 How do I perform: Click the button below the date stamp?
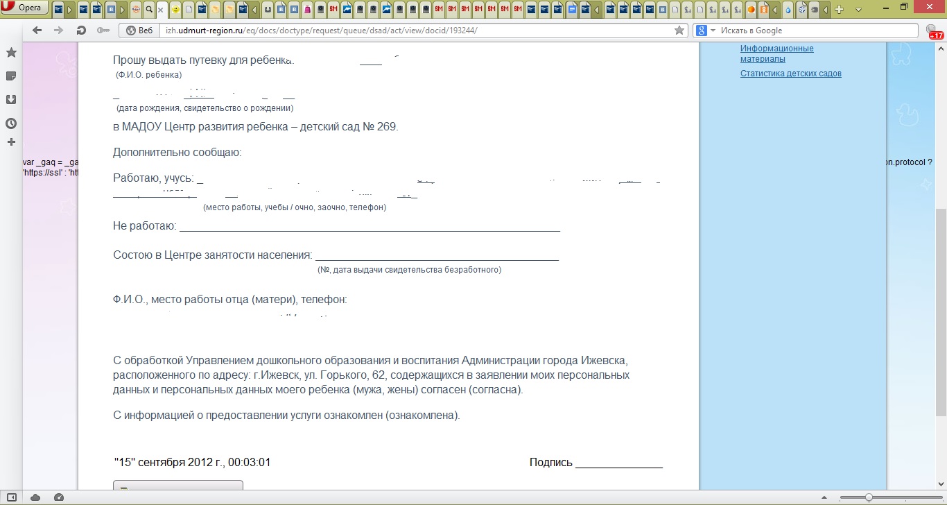(178, 486)
